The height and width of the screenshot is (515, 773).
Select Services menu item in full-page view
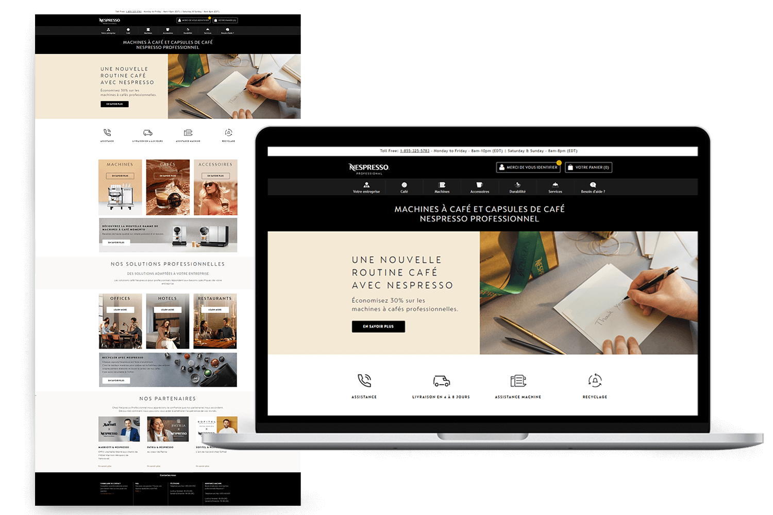coord(208,31)
